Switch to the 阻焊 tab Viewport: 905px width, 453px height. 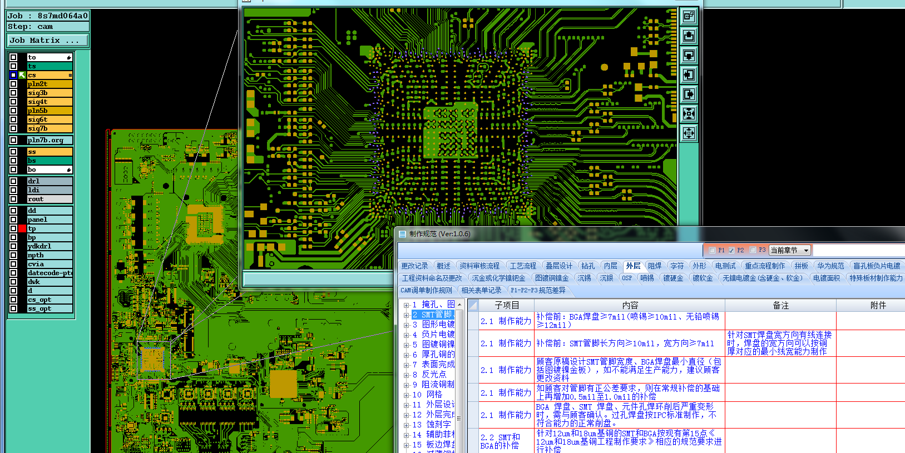pos(655,266)
